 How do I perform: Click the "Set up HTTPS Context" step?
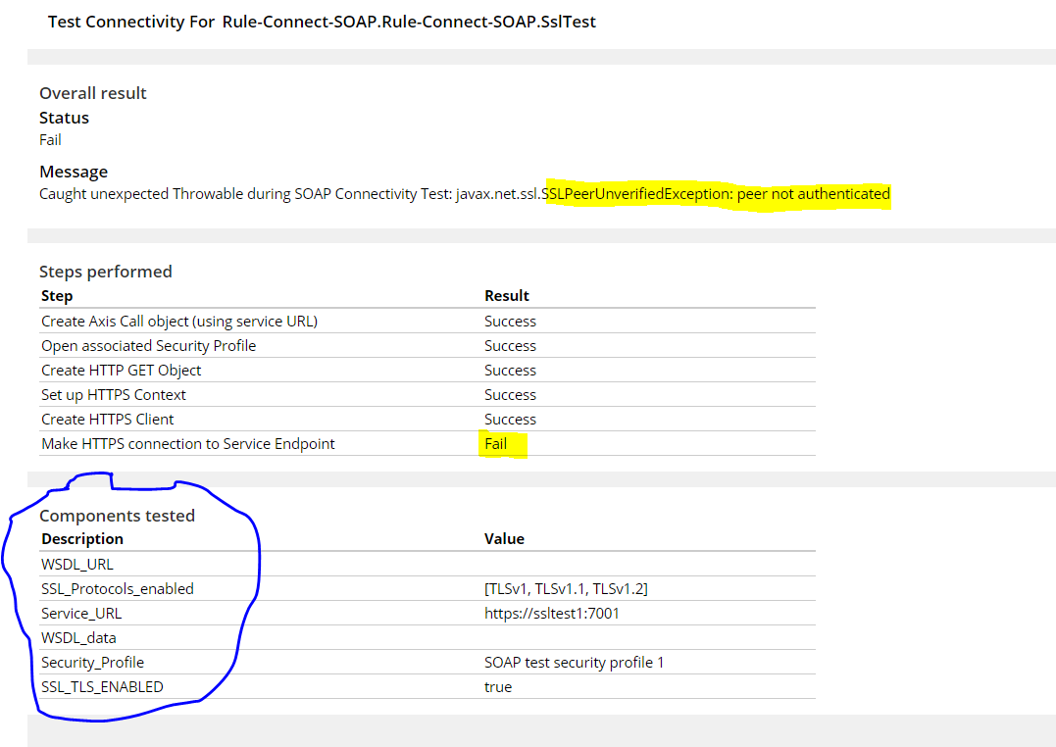pos(114,395)
